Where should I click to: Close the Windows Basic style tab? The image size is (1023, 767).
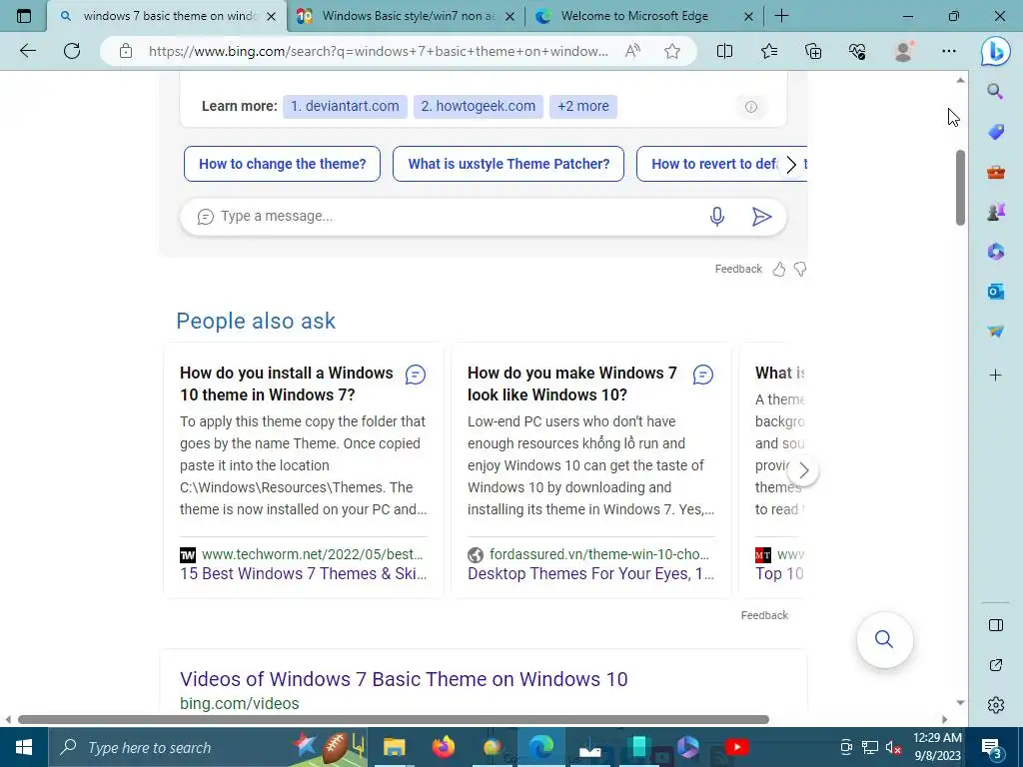511,16
